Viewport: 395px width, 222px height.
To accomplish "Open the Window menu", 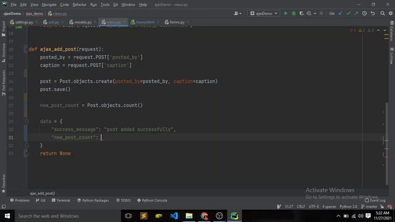I will tap(128, 4).
